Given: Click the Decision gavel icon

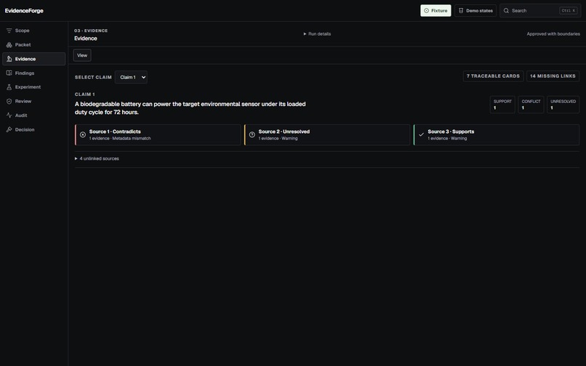Looking at the screenshot, I should (9, 129).
